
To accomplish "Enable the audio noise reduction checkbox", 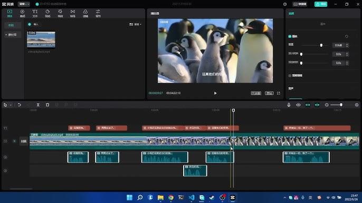I will click(290, 76).
